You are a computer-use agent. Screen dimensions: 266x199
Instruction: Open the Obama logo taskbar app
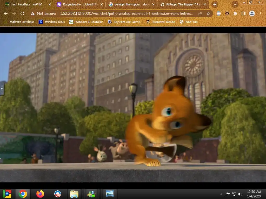click(x=57, y=194)
